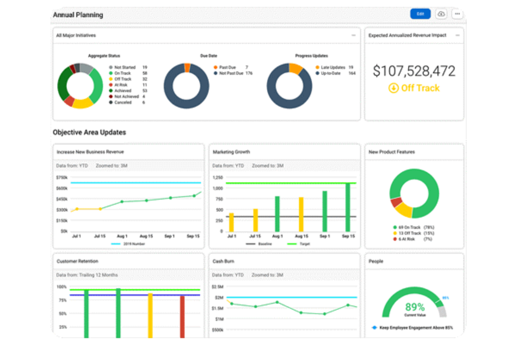Click the 2019 Number legend below revenue chart

pyautogui.click(x=128, y=244)
